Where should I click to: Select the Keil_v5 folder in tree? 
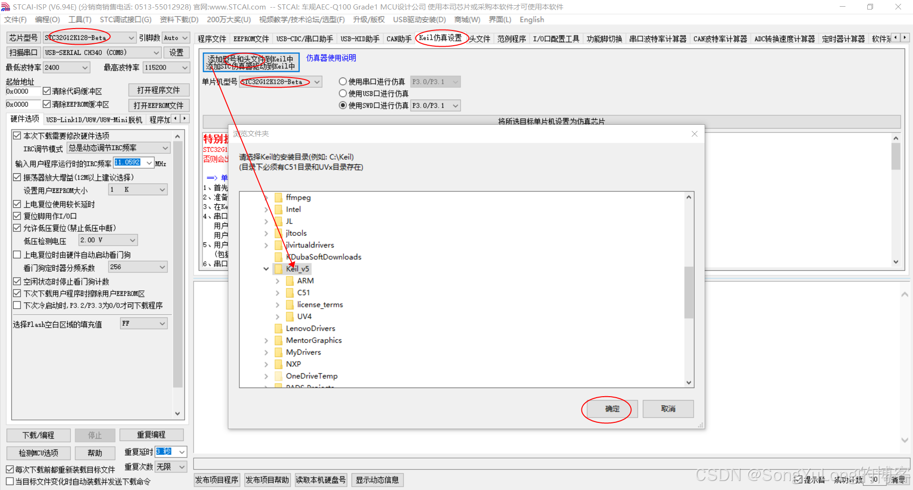tap(297, 269)
